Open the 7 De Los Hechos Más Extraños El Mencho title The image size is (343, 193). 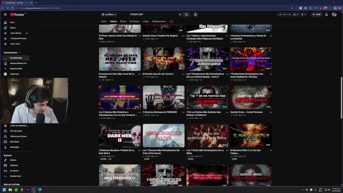204,114
